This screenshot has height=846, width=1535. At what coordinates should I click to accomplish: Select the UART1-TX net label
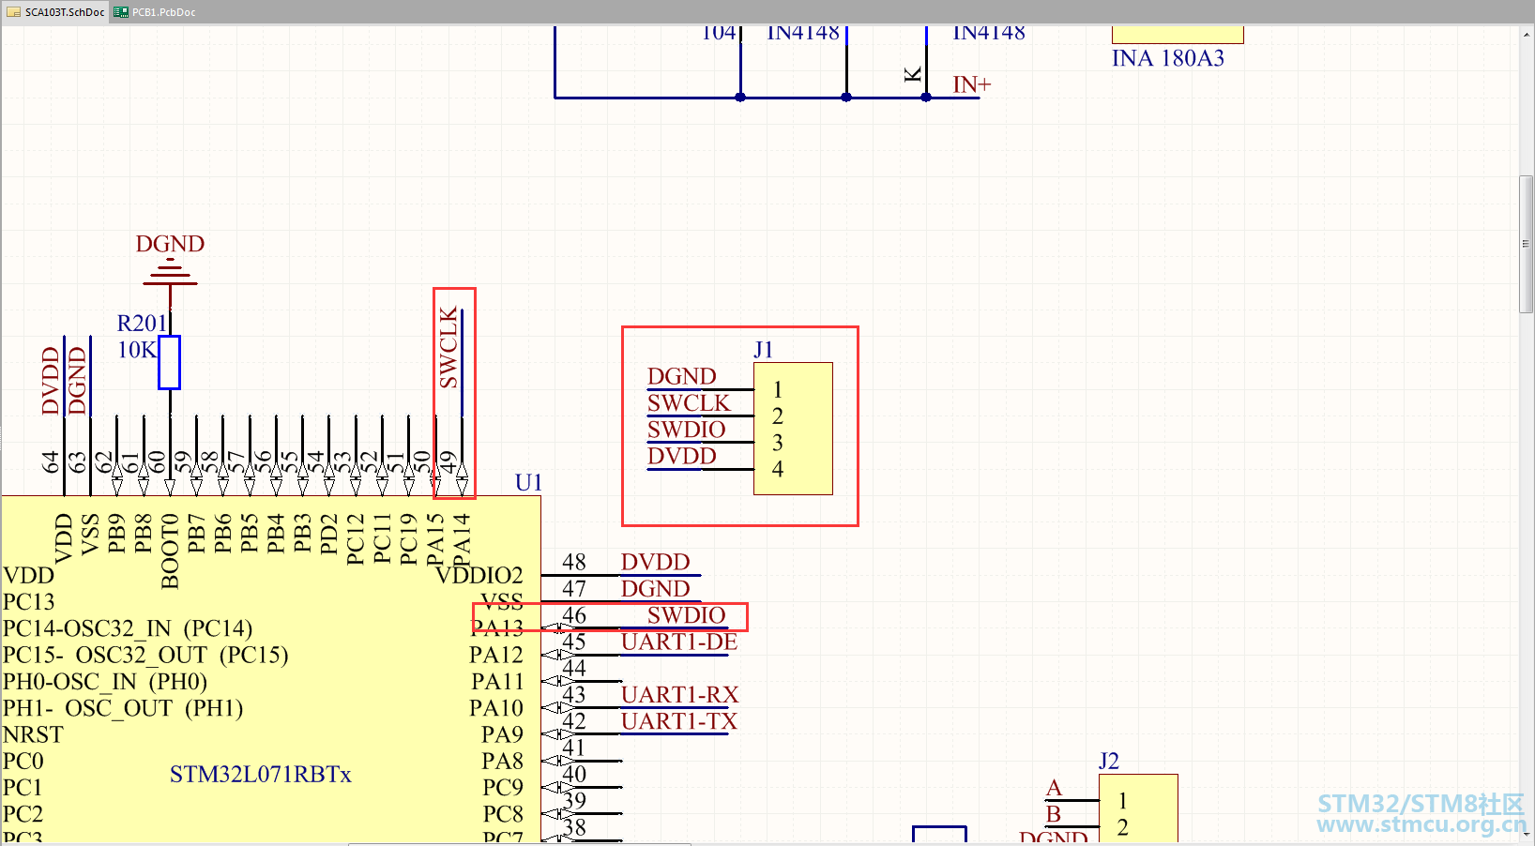pyautogui.click(x=679, y=721)
